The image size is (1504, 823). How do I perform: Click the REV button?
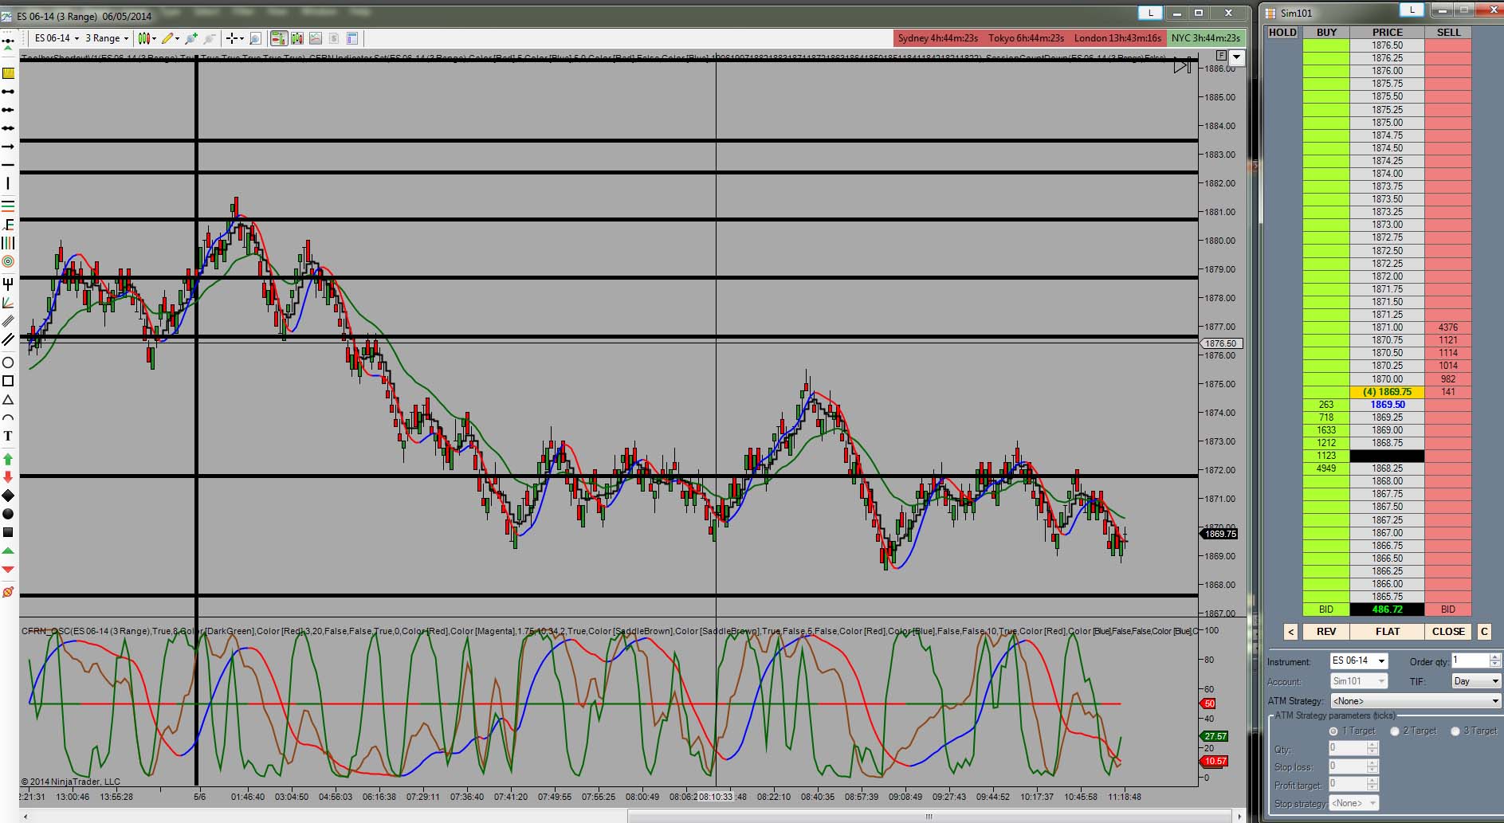pyautogui.click(x=1326, y=632)
